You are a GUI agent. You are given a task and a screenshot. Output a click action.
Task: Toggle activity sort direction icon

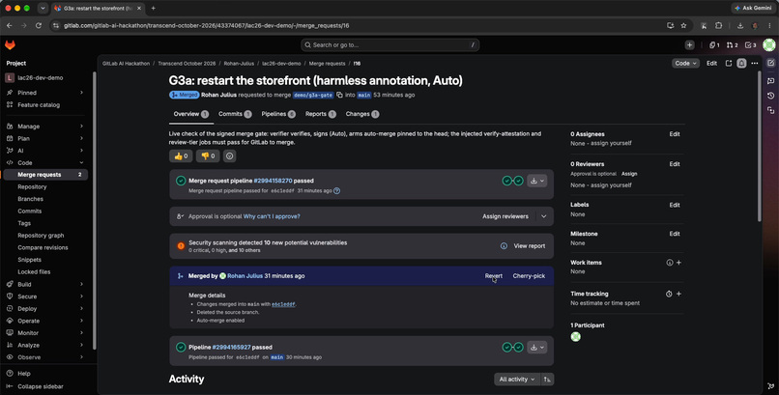click(x=547, y=380)
